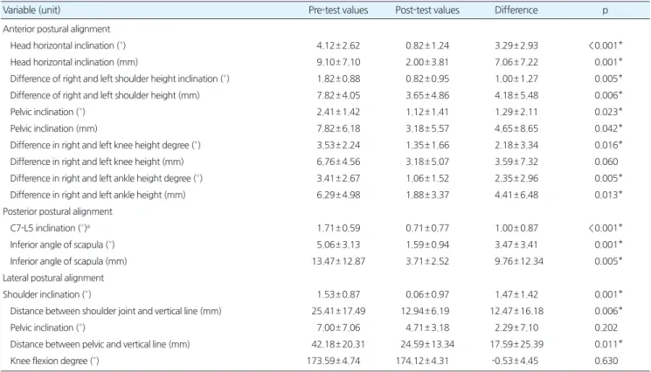Select 'Distance between shoulder joint and vertical line' label
651x372 pixels.
coord(115,311)
